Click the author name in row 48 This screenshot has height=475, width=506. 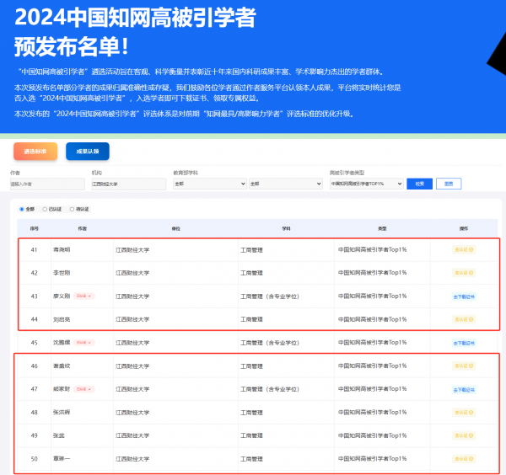tap(62, 412)
